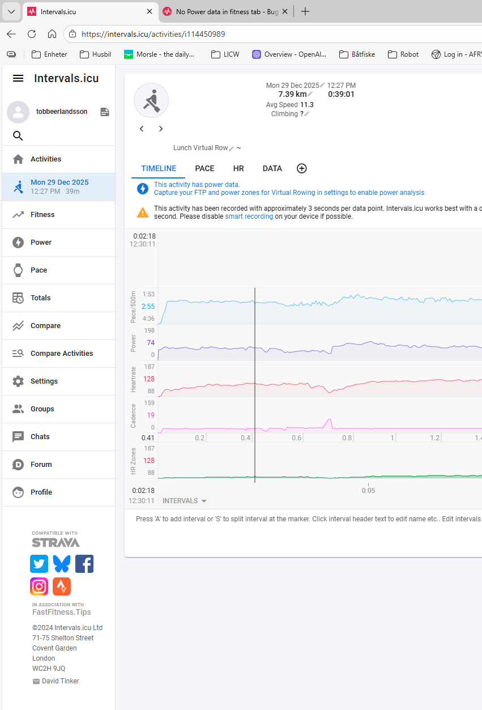The width and height of the screenshot is (482, 710).
Task: Click the Capture your FTP and power zones link
Action: point(289,193)
